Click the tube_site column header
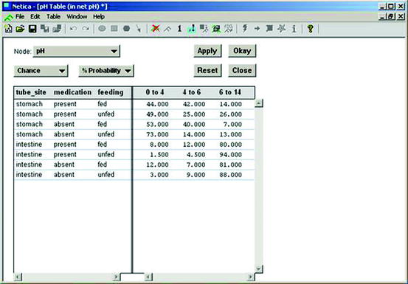 pos(31,92)
